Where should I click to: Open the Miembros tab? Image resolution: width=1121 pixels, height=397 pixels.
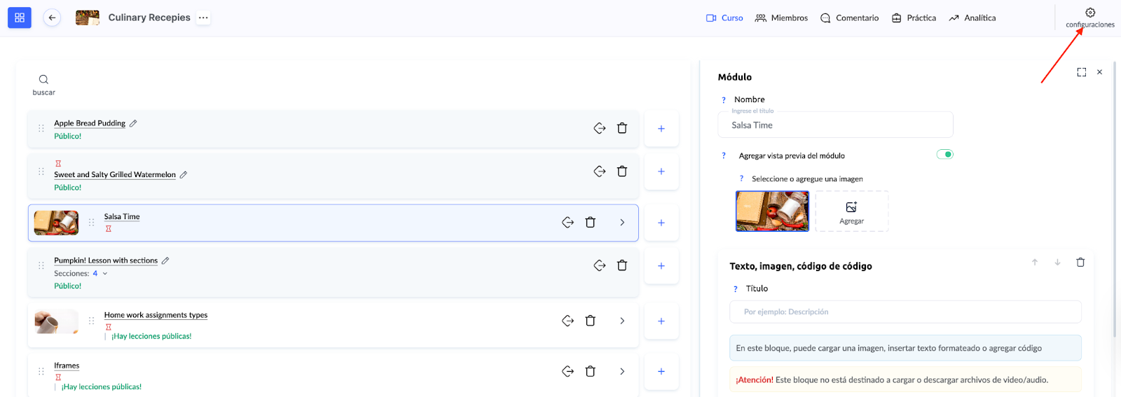(x=781, y=18)
